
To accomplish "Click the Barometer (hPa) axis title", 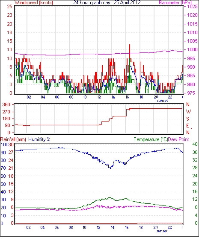I will click(x=175, y=3).
